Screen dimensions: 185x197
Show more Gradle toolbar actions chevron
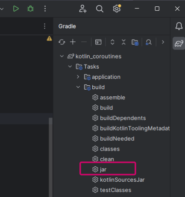(163, 42)
